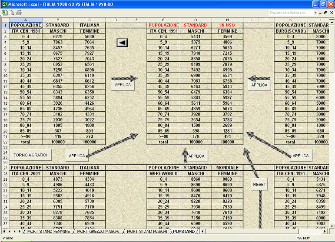Image resolution: width=335 pixels, height=242 pixels.
Task: Switch to the MORT STAND FEMMINE sheet tab
Action: (x=49, y=231)
